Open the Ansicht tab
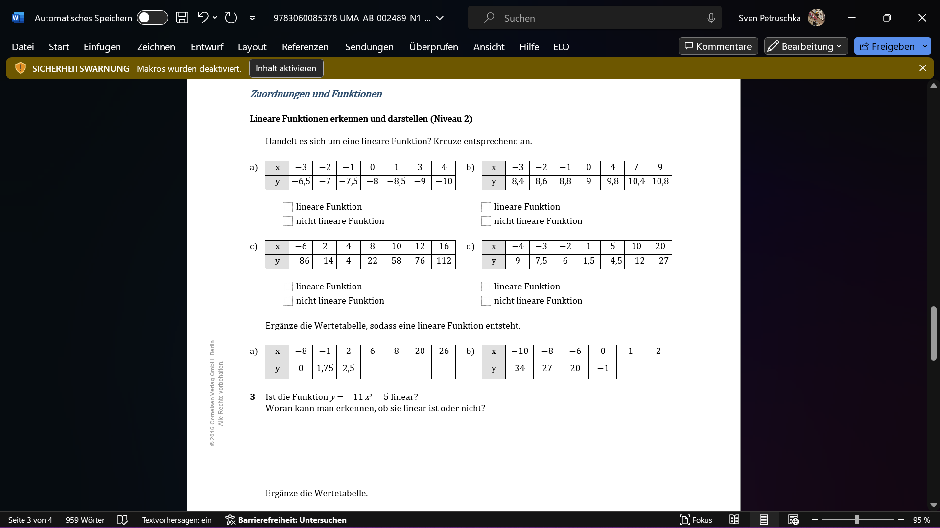This screenshot has width=940, height=528. pyautogui.click(x=489, y=46)
